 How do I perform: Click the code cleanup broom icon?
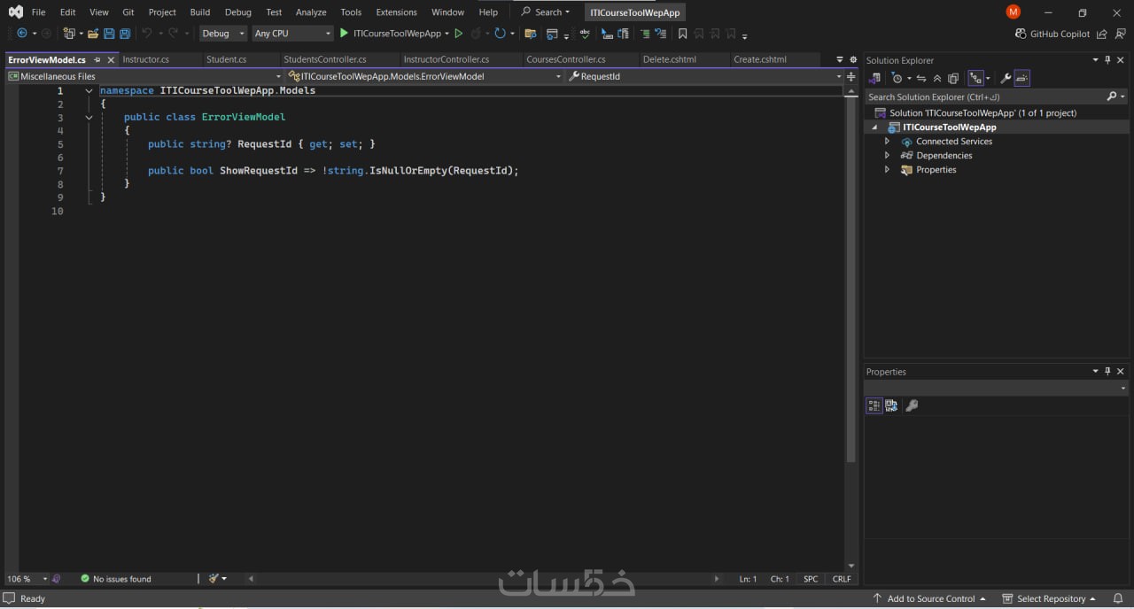coord(214,578)
